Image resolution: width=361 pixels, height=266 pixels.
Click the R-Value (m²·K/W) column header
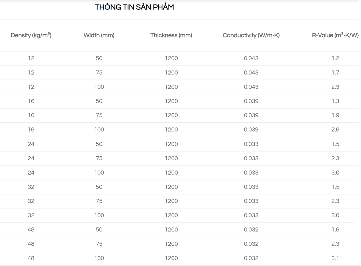(335, 35)
